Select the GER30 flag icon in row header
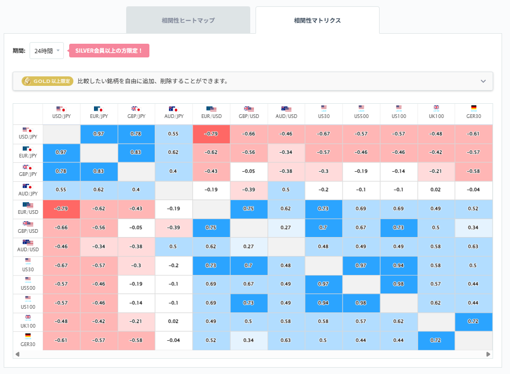Viewport: 510px width, 374px height. point(27,336)
